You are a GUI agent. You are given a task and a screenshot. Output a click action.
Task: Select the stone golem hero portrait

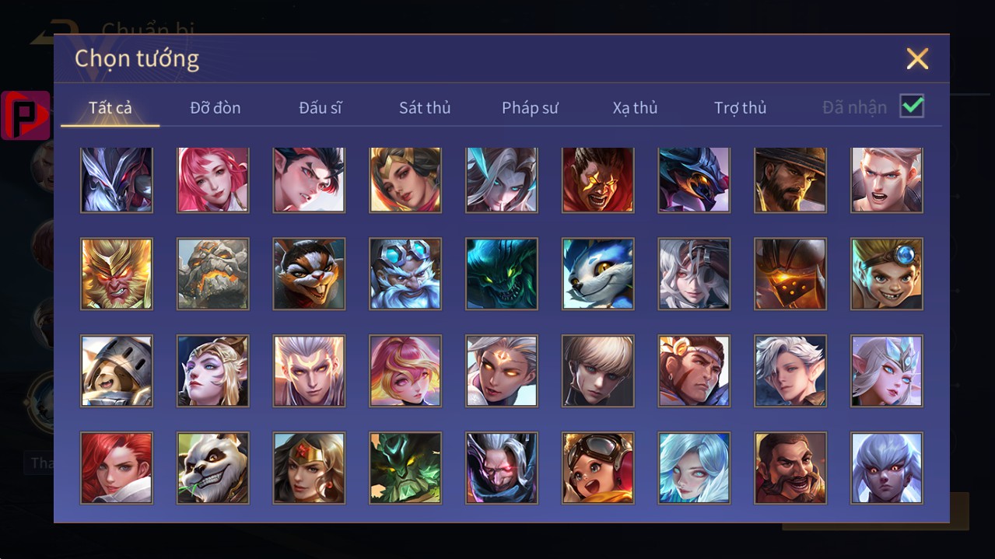coord(213,274)
